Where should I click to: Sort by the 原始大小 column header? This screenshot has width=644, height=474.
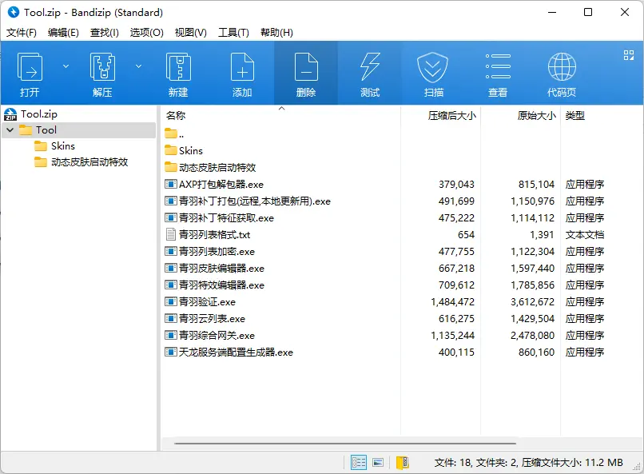pos(536,116)
